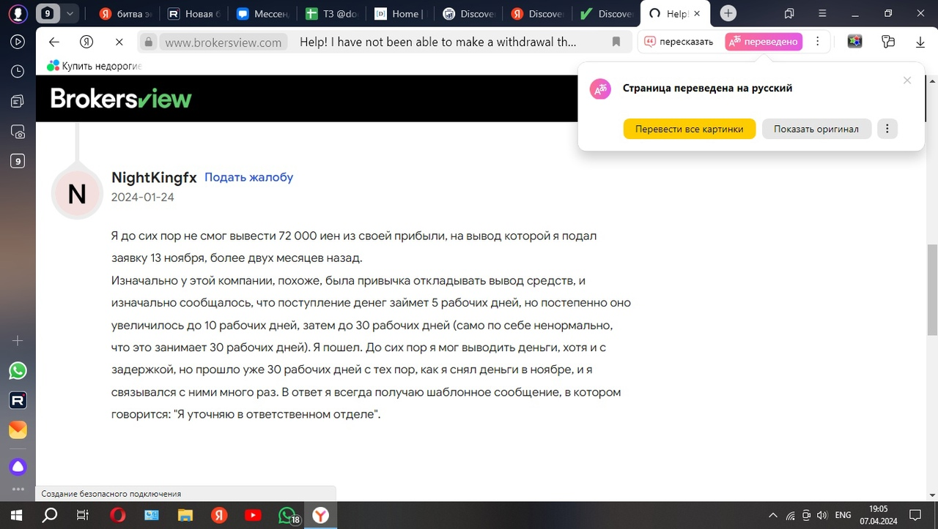The height and width of the screenshot is (529, 938).
Task: Switch to the 'Мессенджер' tab
Action: click(262, 13)
